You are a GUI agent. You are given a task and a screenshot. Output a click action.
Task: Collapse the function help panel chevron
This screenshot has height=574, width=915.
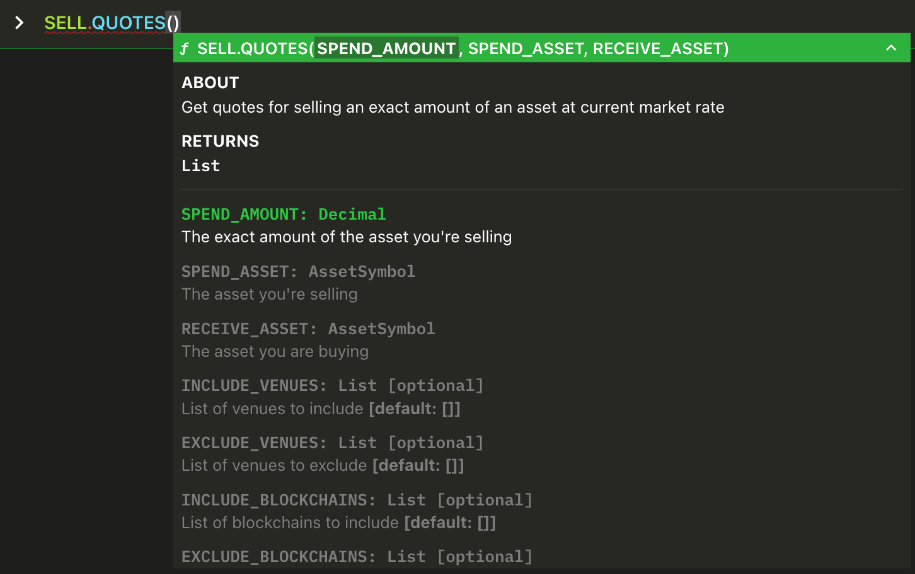click(x=891, y=48)
